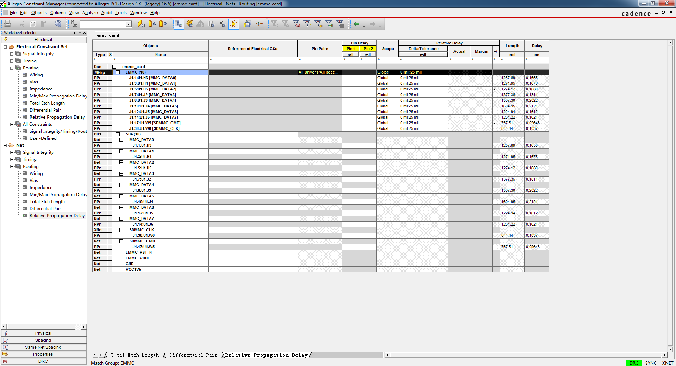Click the Copy toolbar icon
Viewport: 676px width, 366px height.
coord(33,24)
